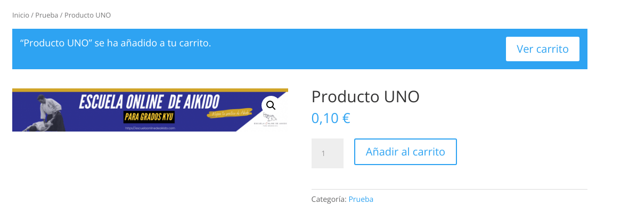The image size is (629, 221).
Task: Click the yellow brushstroke tagline in banner
Action: (x=230, y=113)
